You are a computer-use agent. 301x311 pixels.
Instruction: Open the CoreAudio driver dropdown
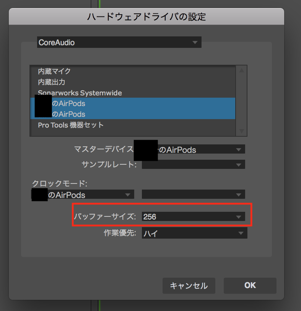tap(119, 43)
